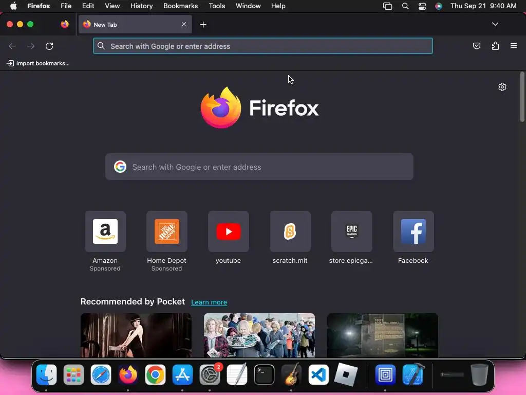The image size is (526, 395).
Task: Open the Bookmarks menu
Action: point(180,6)
